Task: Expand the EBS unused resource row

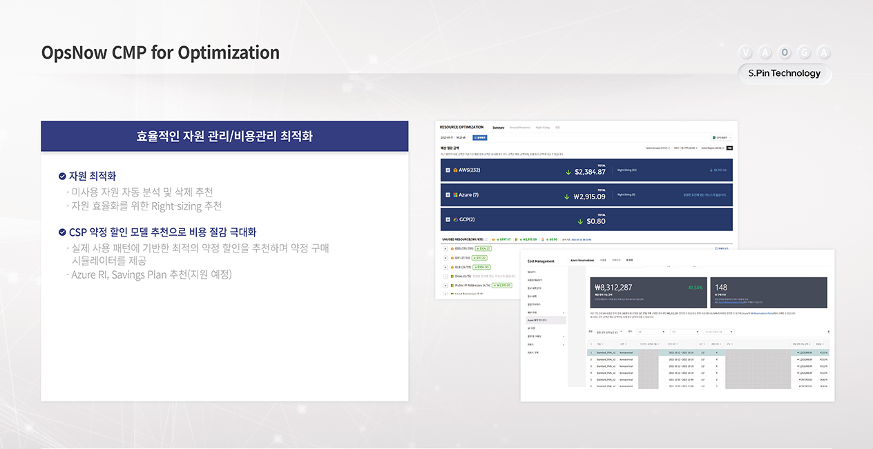Action: point(445,248)
